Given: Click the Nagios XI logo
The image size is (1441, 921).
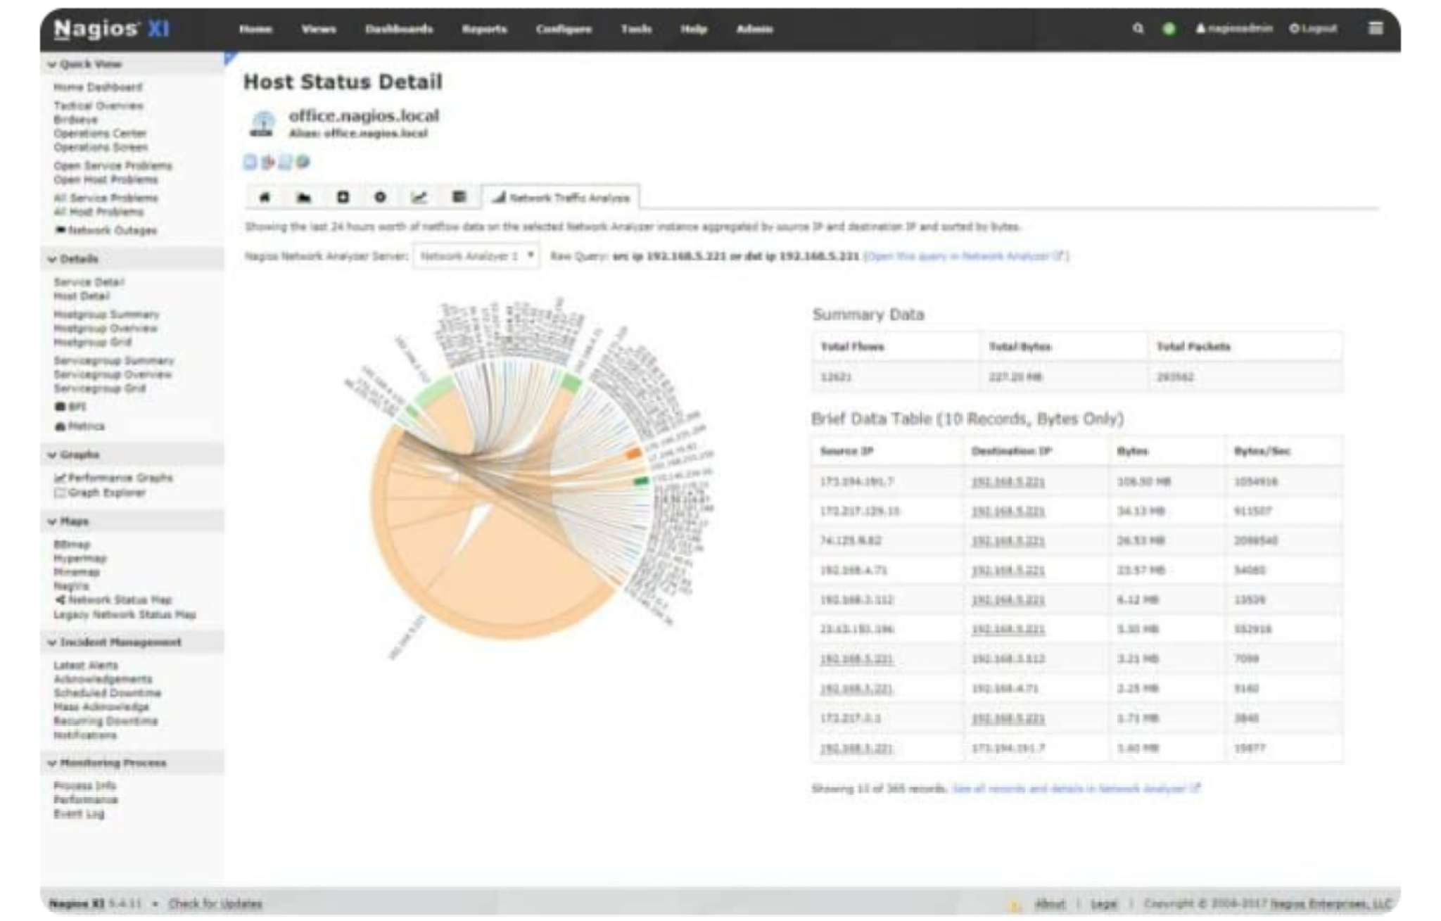Looking at the screenshot, I should tap(111, 28).
